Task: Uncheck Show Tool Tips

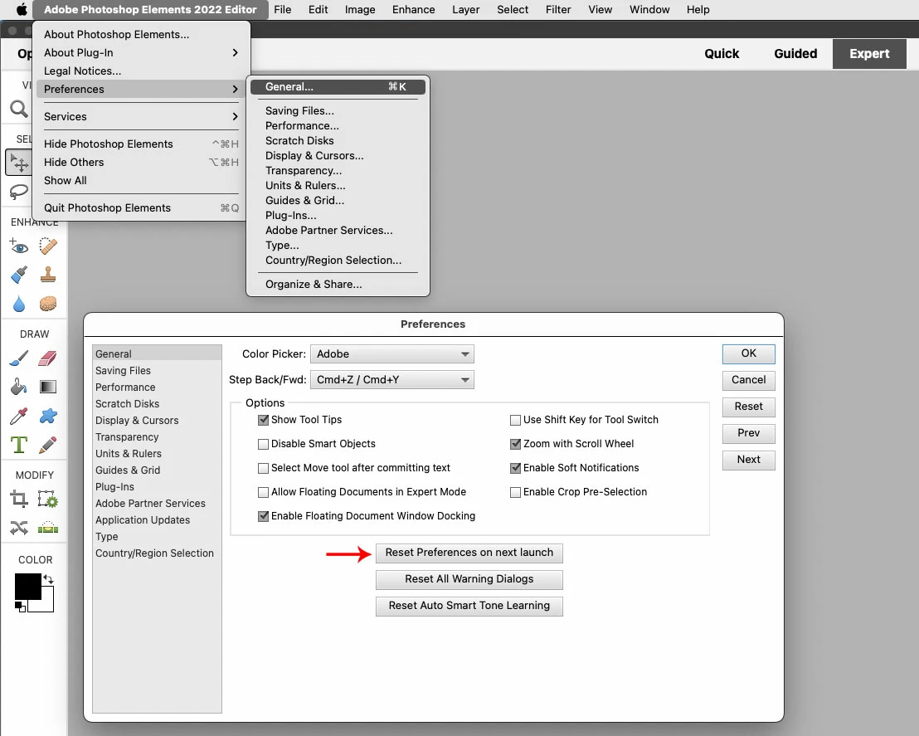Action: [263, 420]
